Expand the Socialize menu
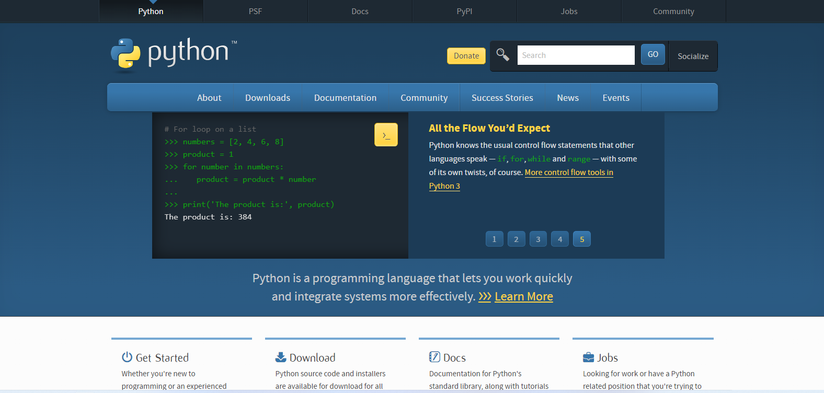The image size is (824, 393). pyautogui.click(x=693, y=56)
